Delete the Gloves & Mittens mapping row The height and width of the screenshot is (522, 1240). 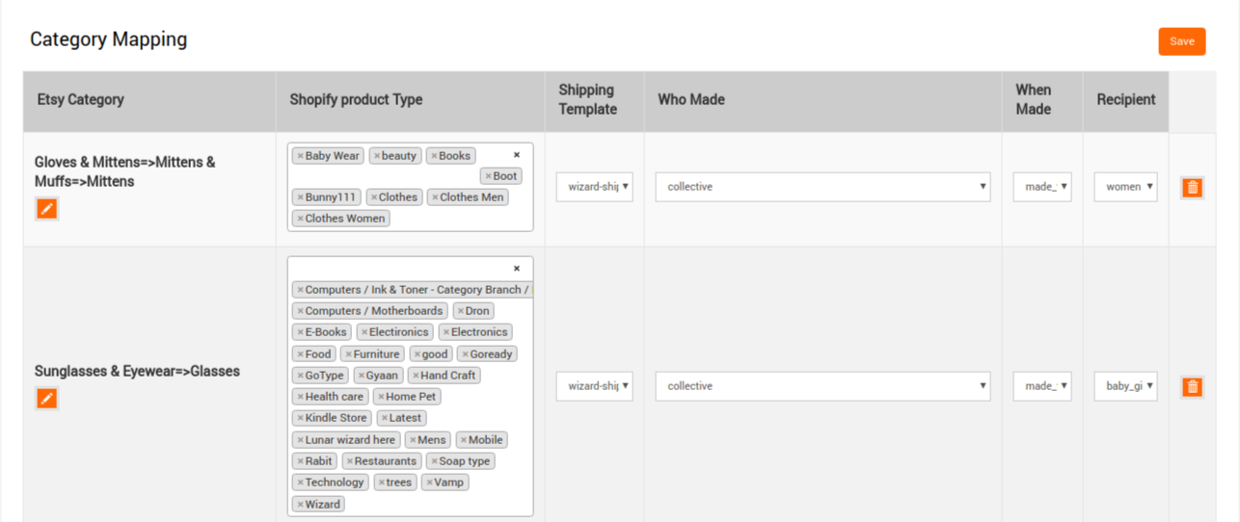tap(1192, 188)
